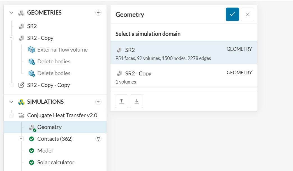This screenshot has width=293, height=171.
Task: Confirm geometry selection with the checkmark button
Action: pyautogui.click(x=232, y=14)
